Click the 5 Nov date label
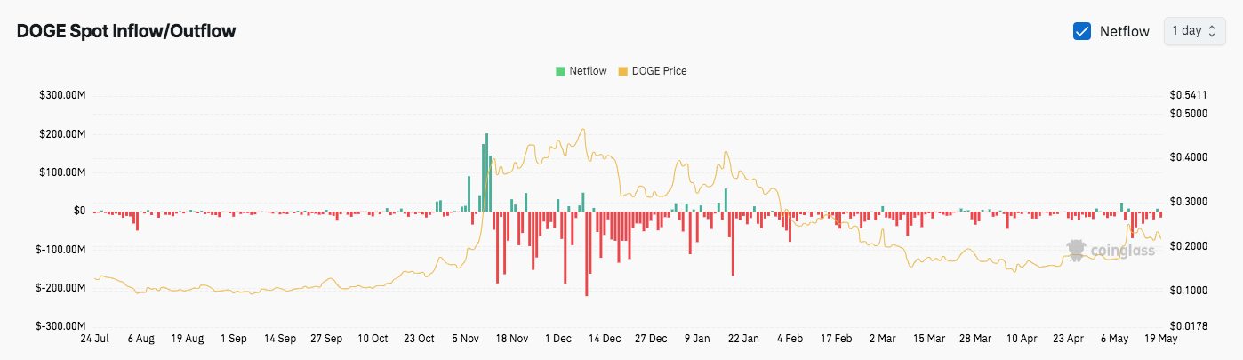1243x360 pixels. click(x=466, y=339)
